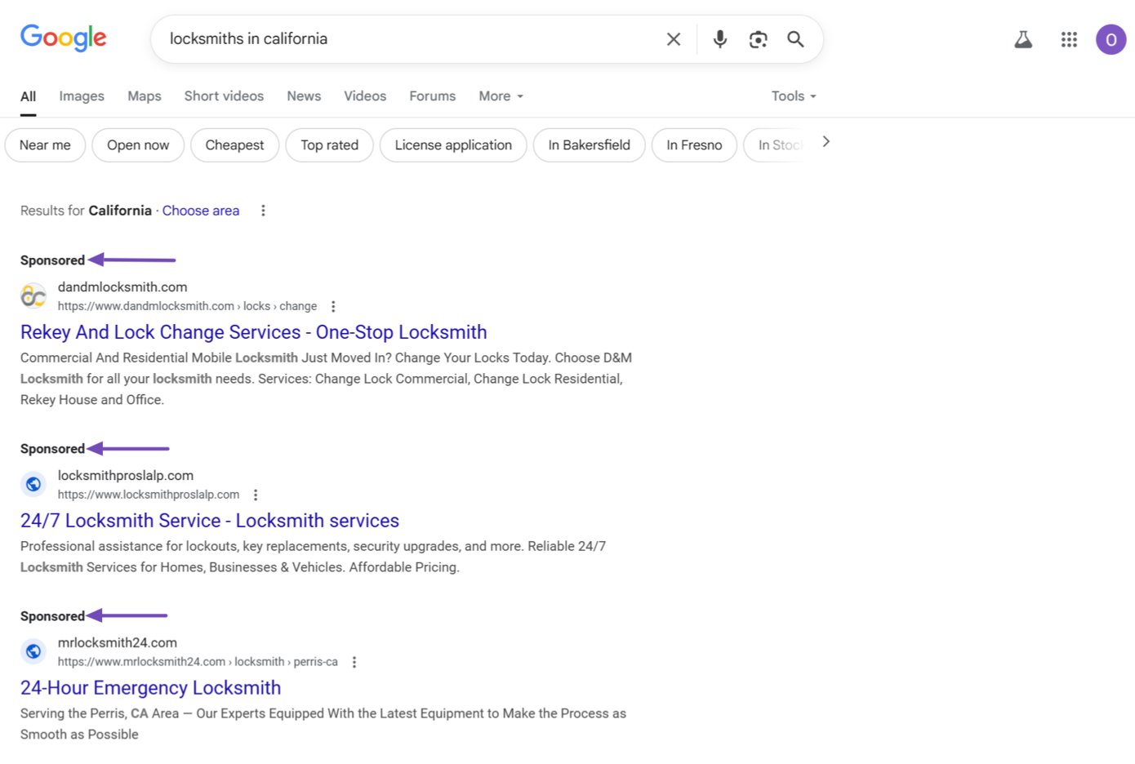The height and width of the screenshot is (764, 1135).
Task: Open options menu beside mrlocksmith24 URL
Action: pos(354,662)
